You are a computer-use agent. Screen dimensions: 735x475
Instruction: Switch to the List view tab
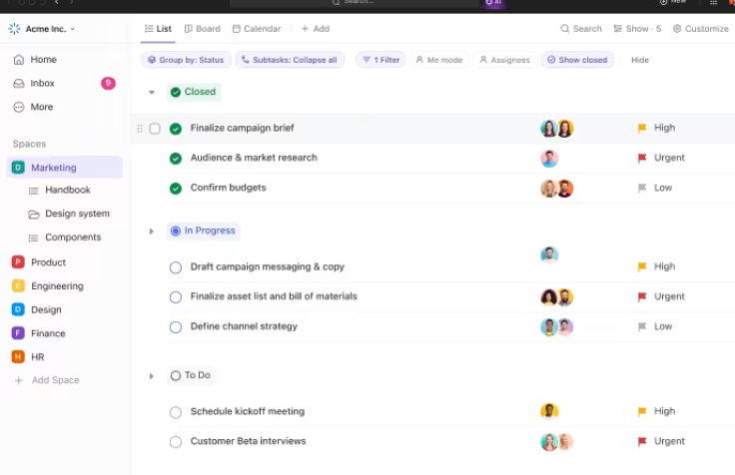[158, 29]
